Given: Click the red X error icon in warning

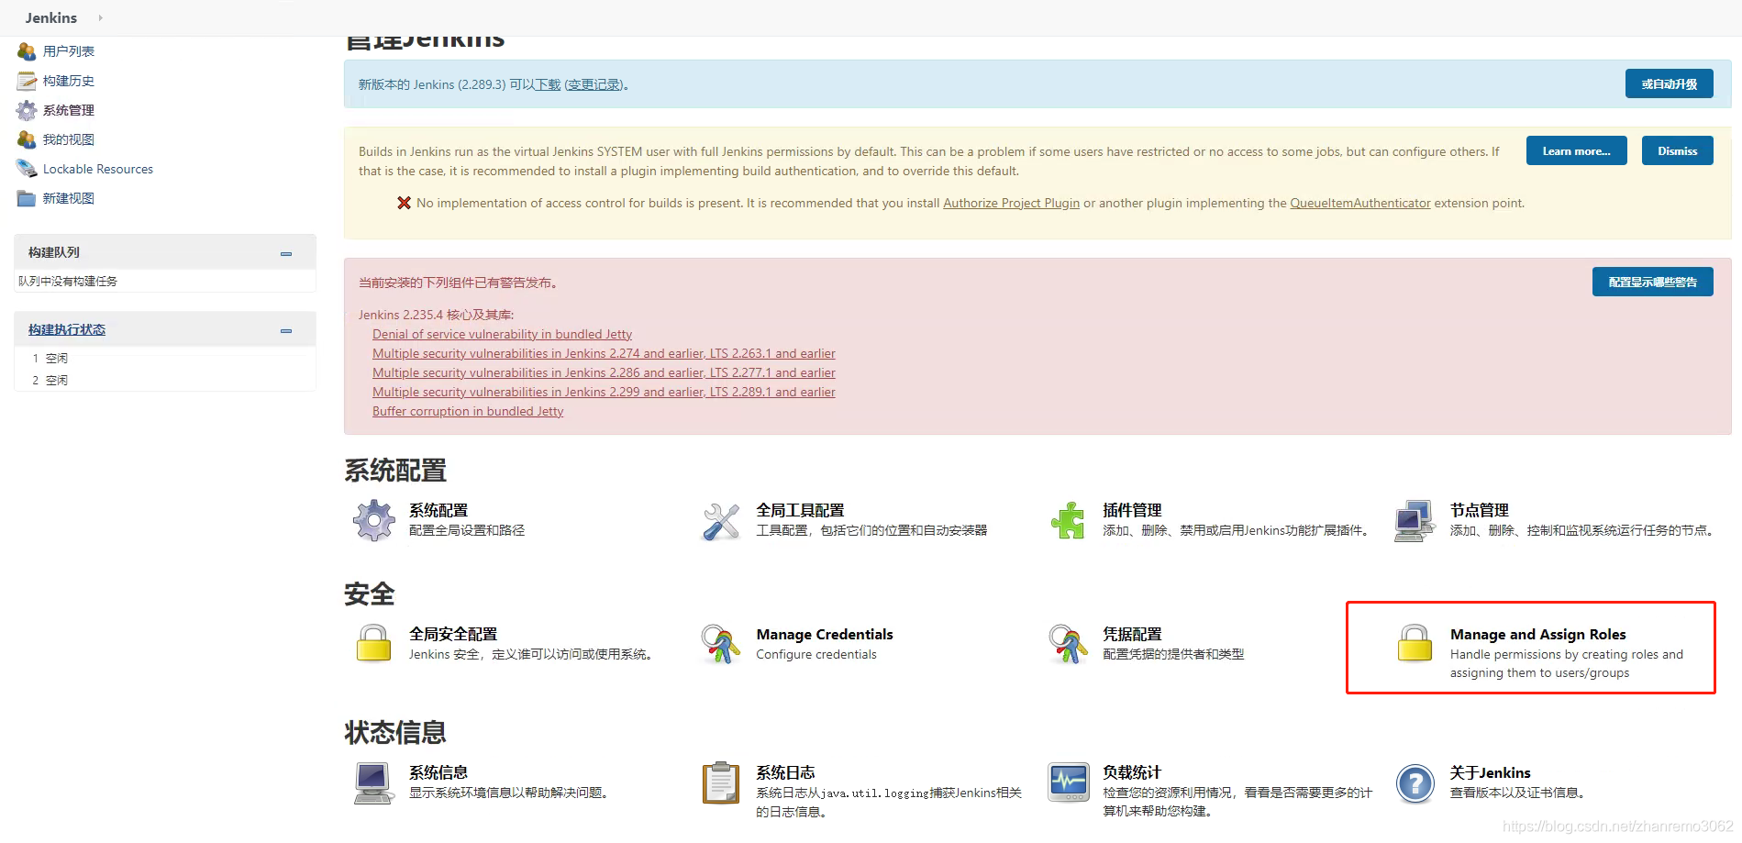Looking at the screenshot, I should pyautogui.click(x=404, y=203).
